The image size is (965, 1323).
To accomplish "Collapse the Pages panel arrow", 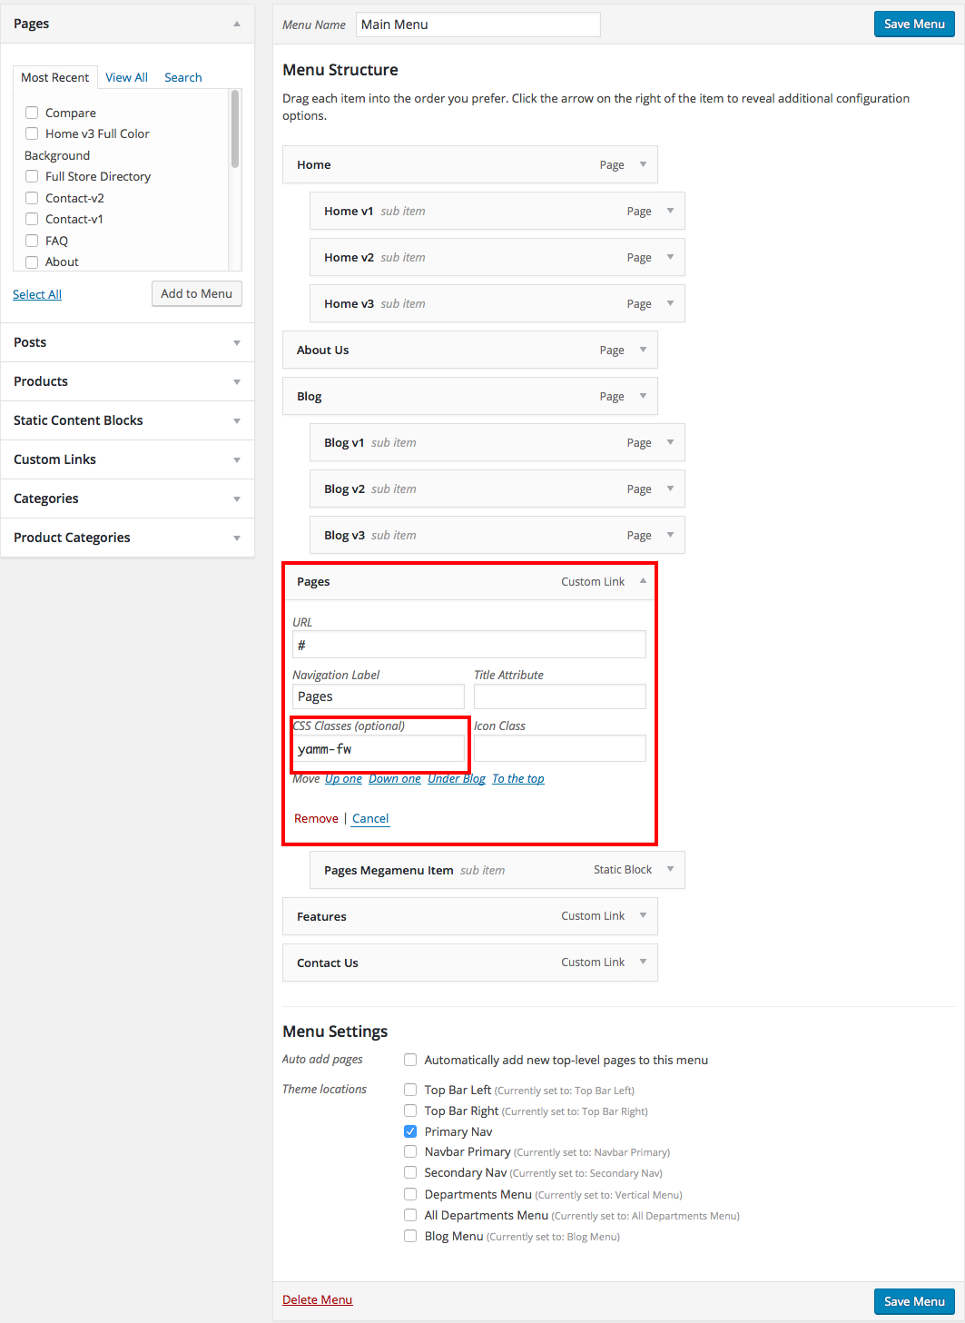I will (237, 24).
